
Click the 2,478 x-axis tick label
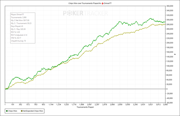click(105, 105)
